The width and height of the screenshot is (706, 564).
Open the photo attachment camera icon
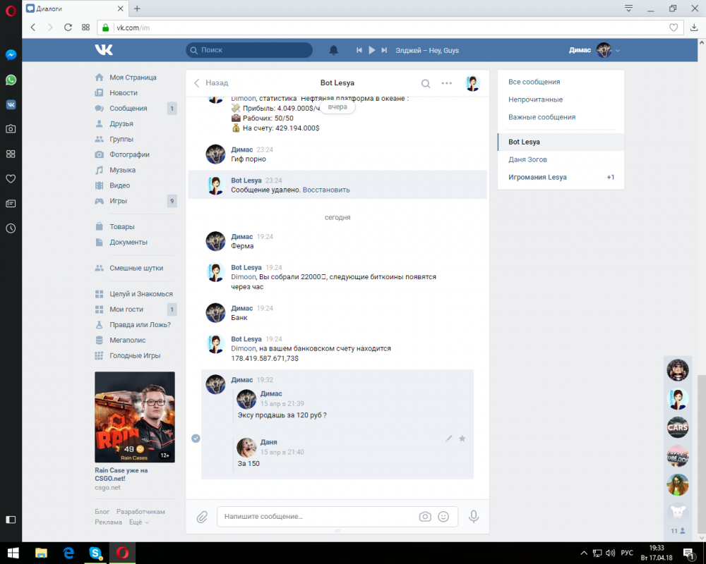(x=425, y=517)
